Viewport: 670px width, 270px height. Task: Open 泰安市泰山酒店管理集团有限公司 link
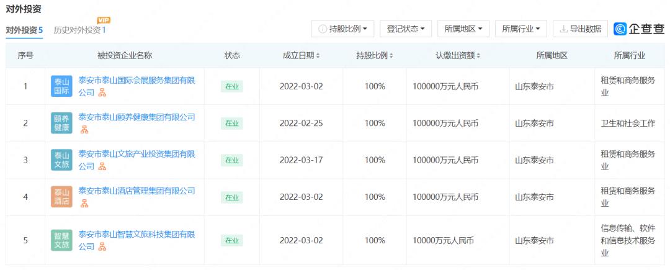[x=136, y=191]
